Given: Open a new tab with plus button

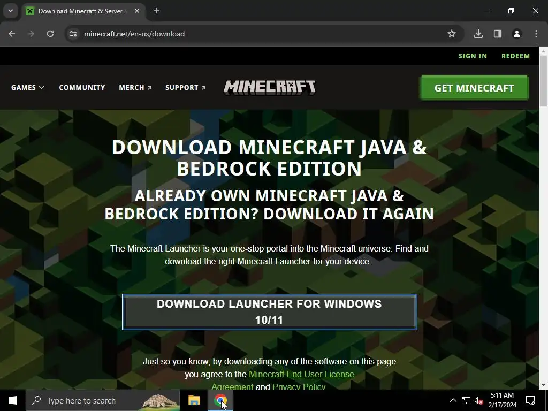Looking at the screenshot, I should (x=156, y=11).
